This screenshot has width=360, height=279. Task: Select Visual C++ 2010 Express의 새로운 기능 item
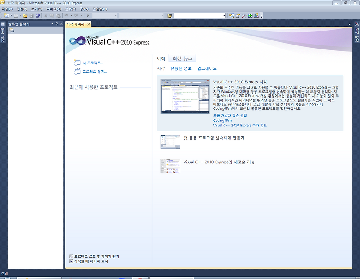[219, 162]
